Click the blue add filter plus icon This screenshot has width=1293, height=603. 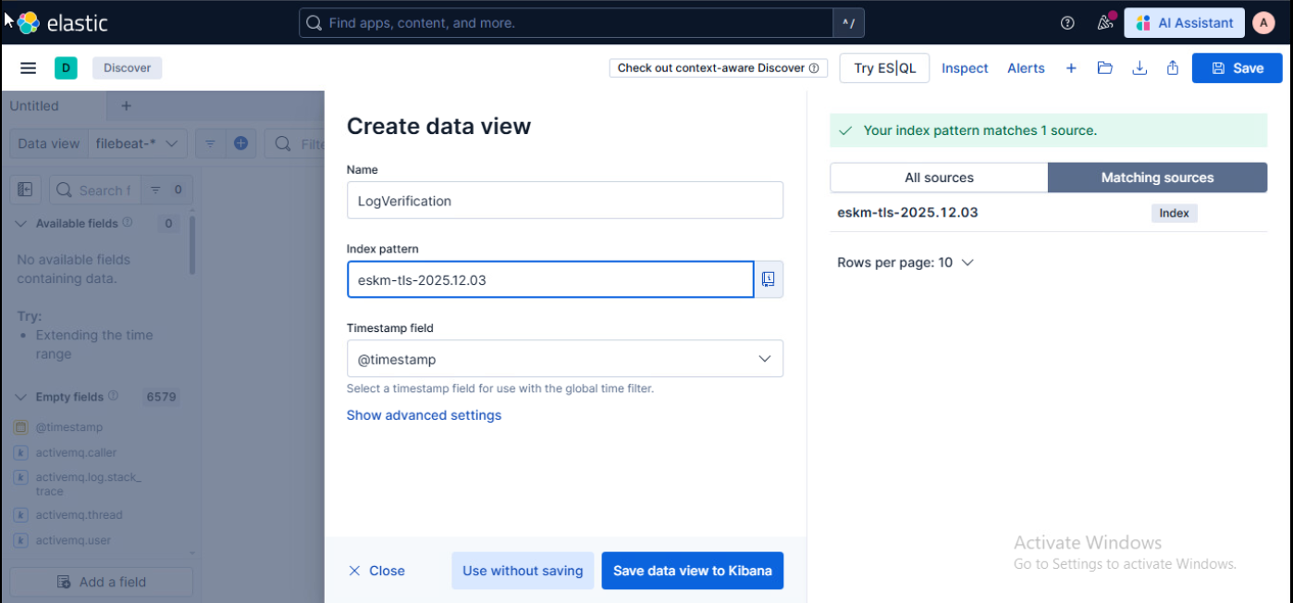click(240, 143)
